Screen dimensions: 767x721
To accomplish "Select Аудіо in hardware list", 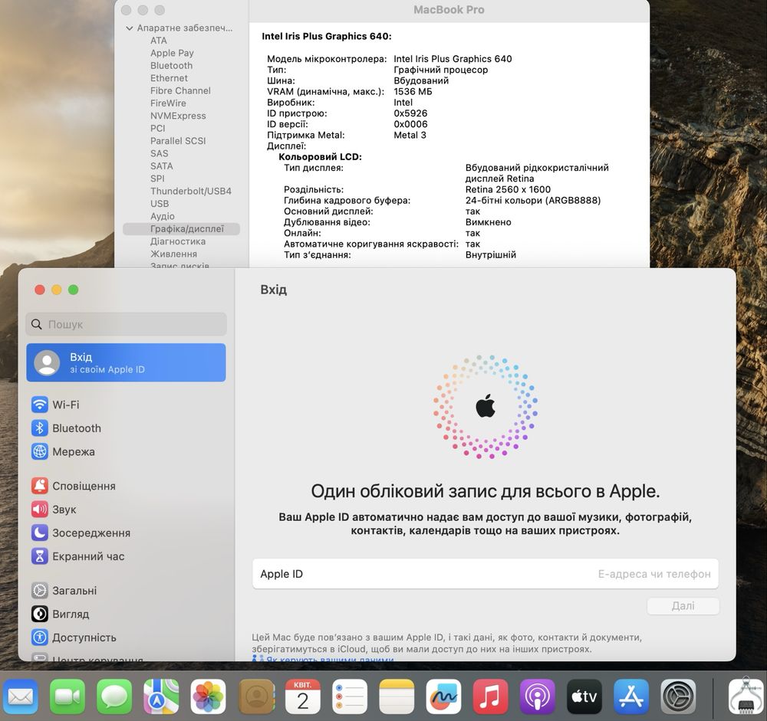I will coord(163,216).
